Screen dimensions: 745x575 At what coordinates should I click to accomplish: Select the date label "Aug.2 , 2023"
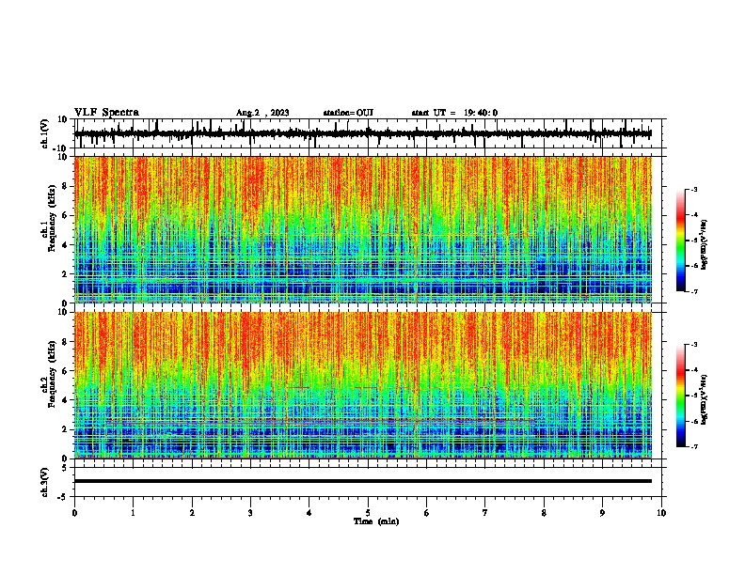click(x=262, y=113)
